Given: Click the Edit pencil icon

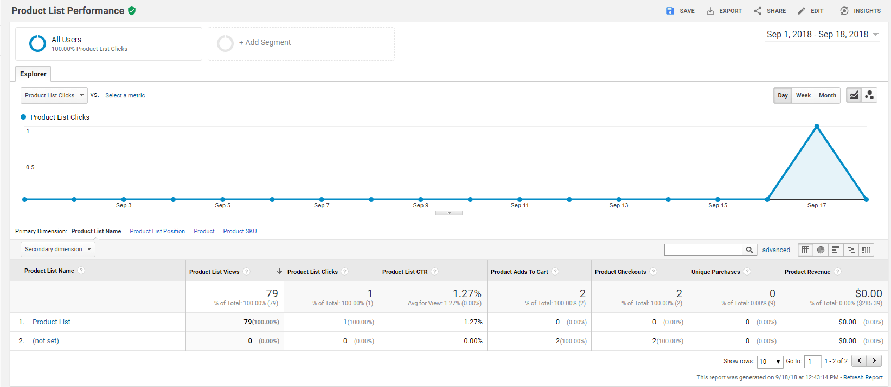Looking at the screenshot, I should (802, 11).
